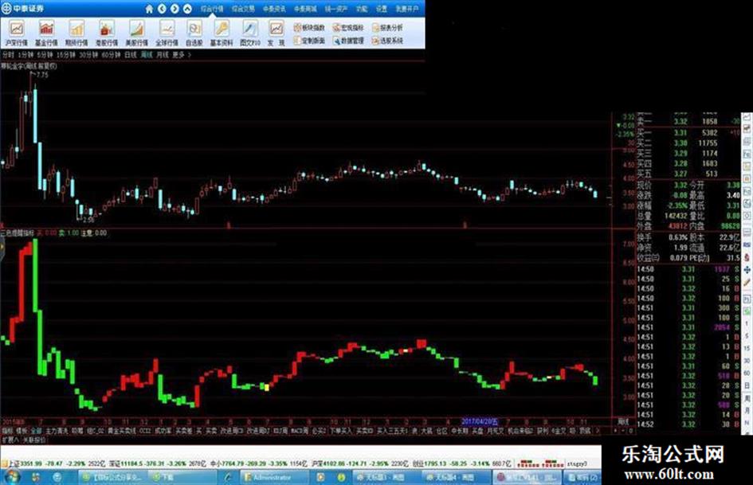Select 60分钟 chart period
Image resolution: width=753 pixels, height=485 pixels.
[x=111, y=55]
